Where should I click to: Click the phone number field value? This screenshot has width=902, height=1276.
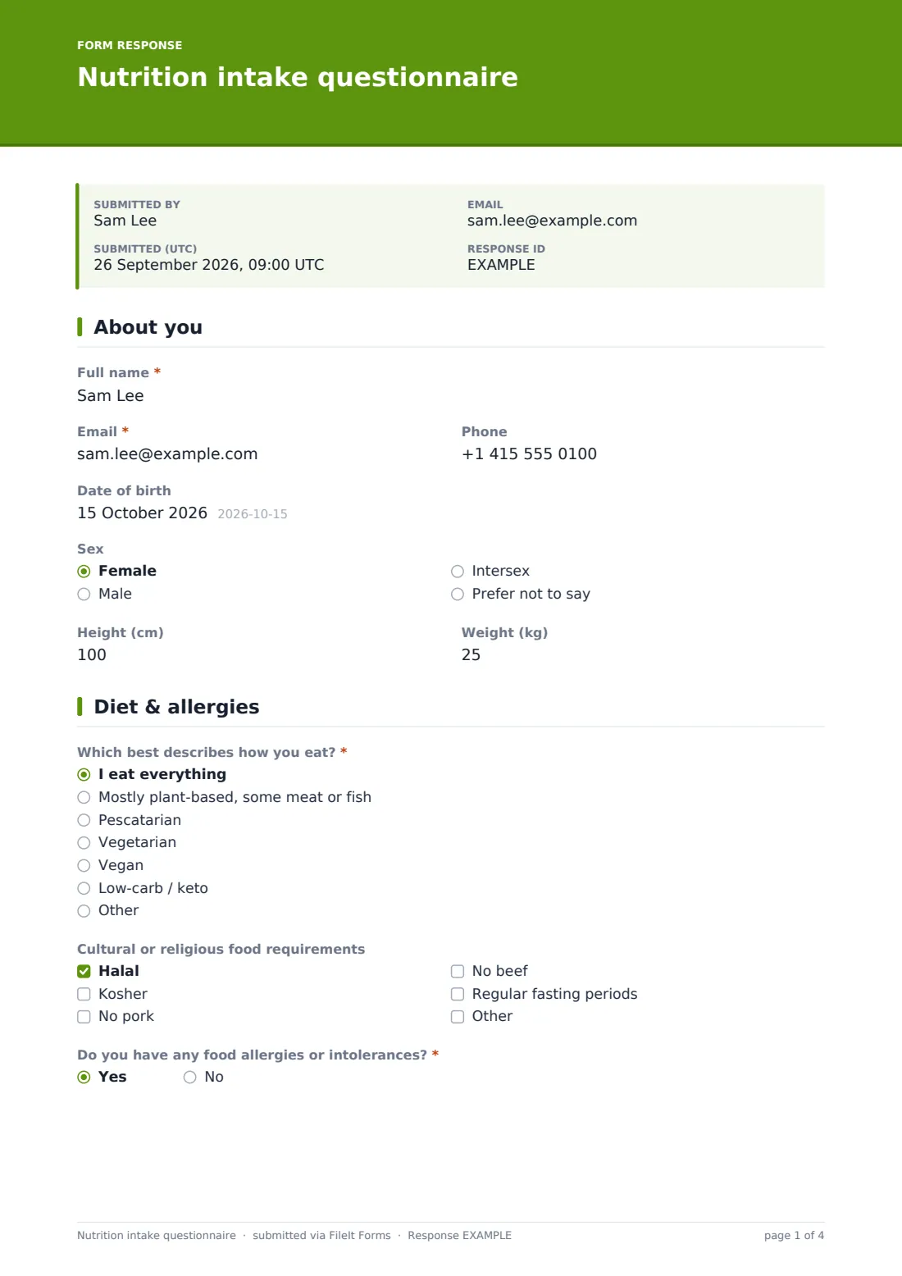(x=529, y=454)
